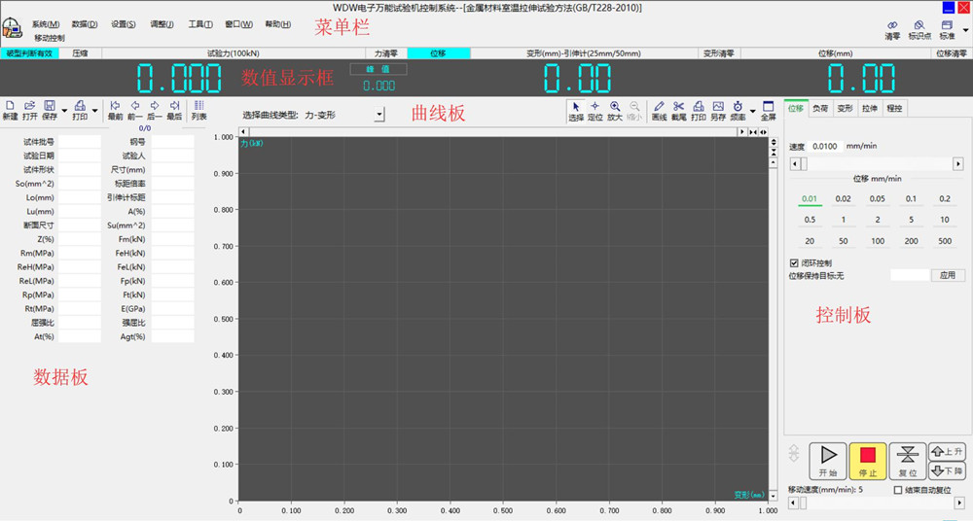Expand the 保存 dropdown arrow
This screenshot has width=973, height=521.
(x=64, y=109)
